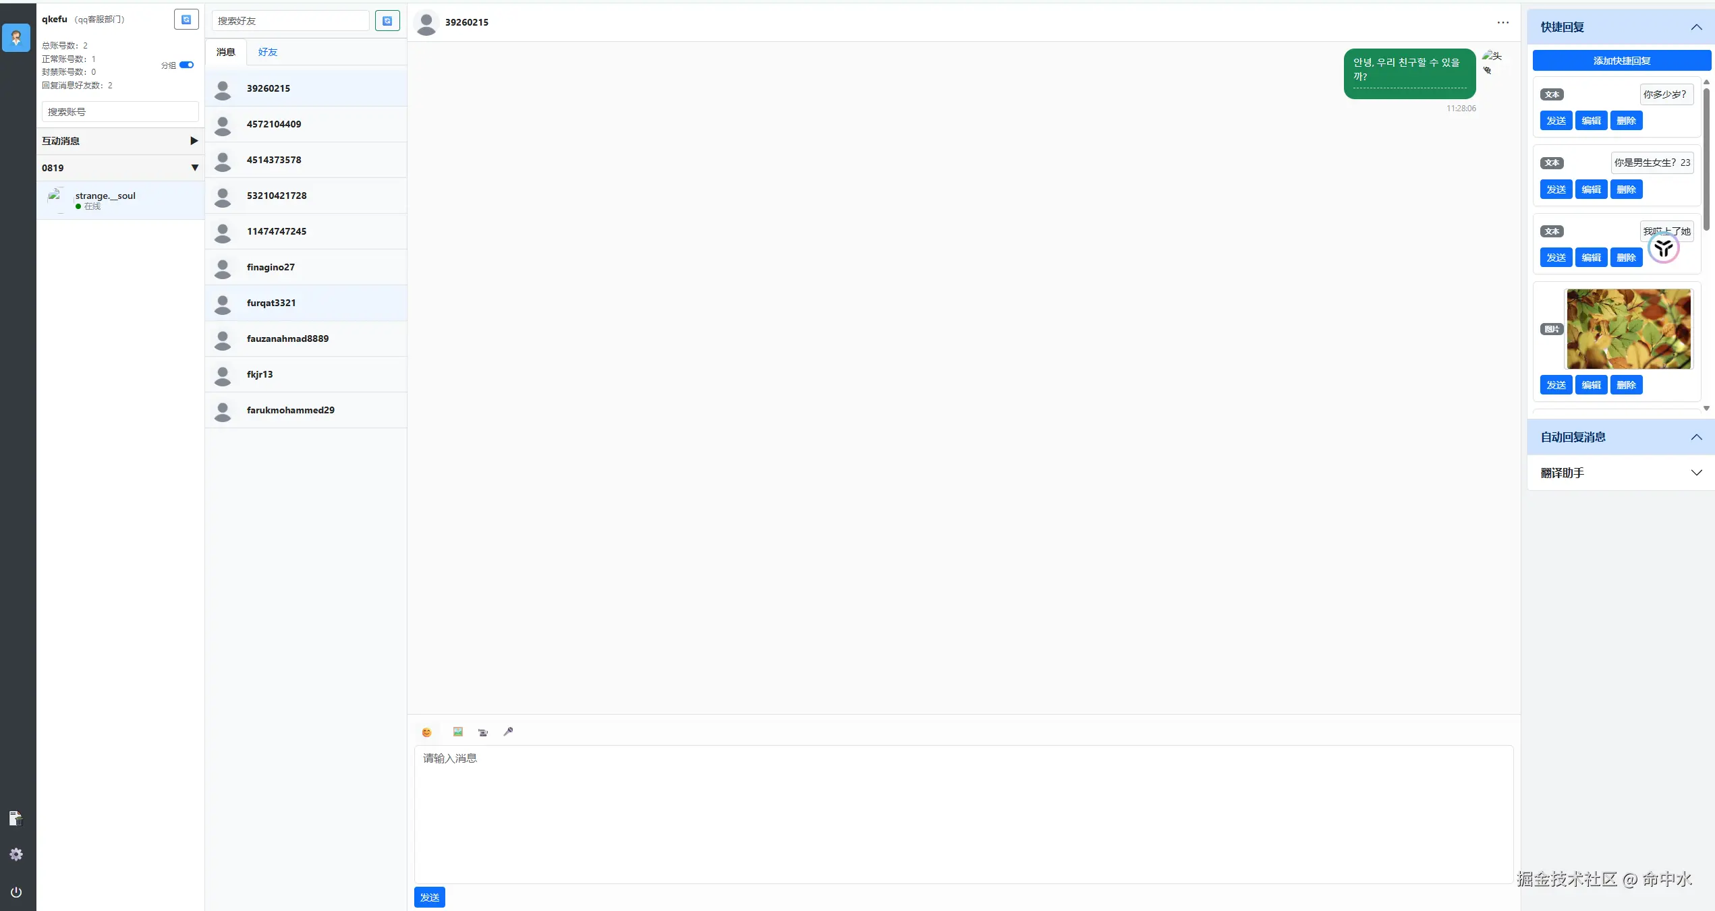Click the refresh icon beside friend search box
Viewport: 1715px width, 911px height.
[387, 20]
